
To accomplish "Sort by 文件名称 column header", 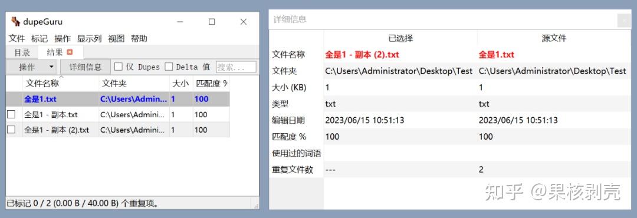I will 61,84.
